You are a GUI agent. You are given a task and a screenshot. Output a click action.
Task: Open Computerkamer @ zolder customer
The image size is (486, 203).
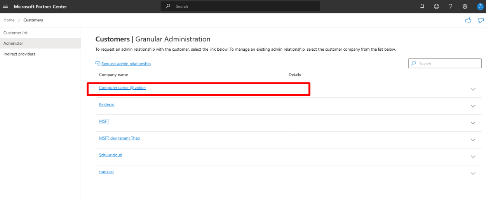point(122,88)
